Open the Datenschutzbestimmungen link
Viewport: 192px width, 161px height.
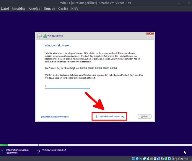point(55,117)
